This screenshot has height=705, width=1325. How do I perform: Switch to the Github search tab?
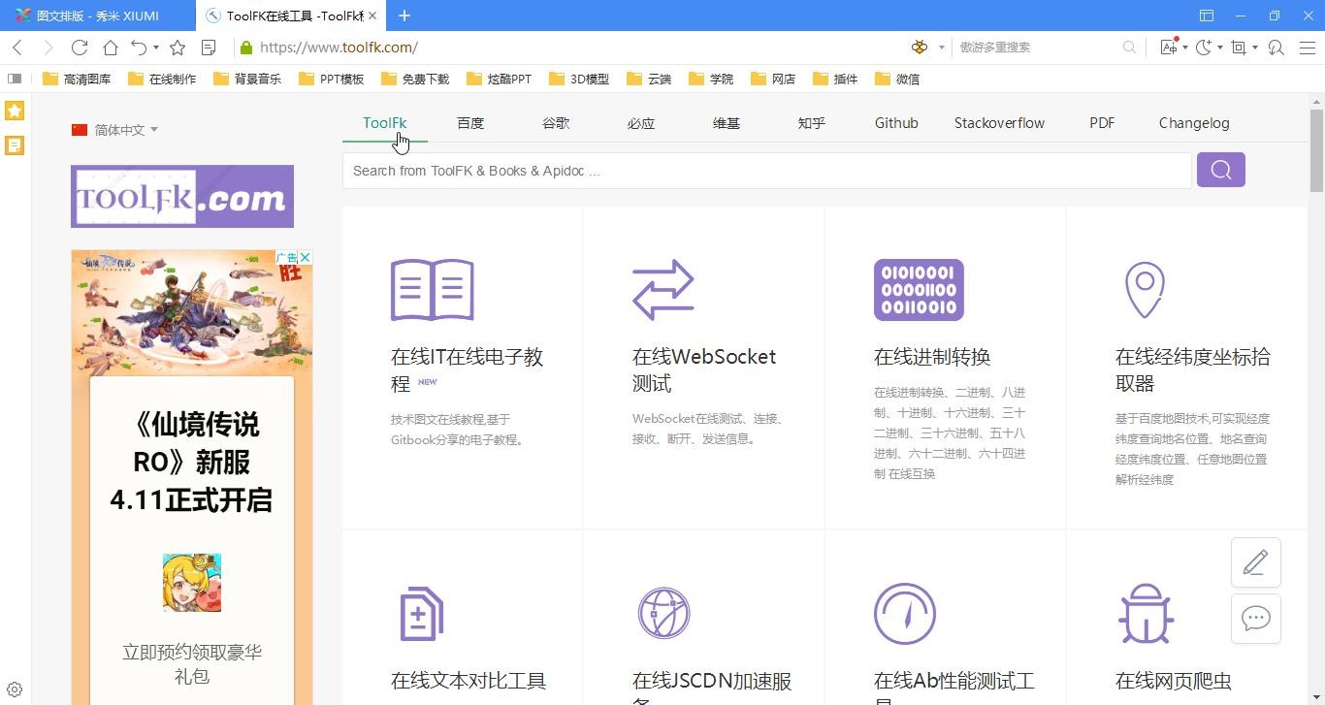[895, 123]
